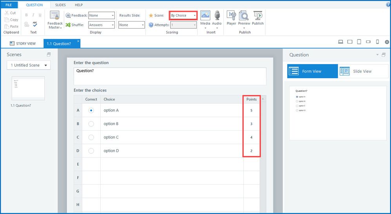Screen dimensions: 391x214
Task: Open the settings gear icon
Action: coord(387,42)
